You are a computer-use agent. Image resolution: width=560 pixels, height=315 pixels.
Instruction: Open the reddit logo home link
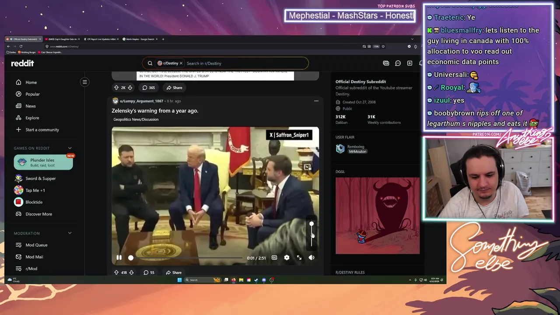(x=22, y=63)
